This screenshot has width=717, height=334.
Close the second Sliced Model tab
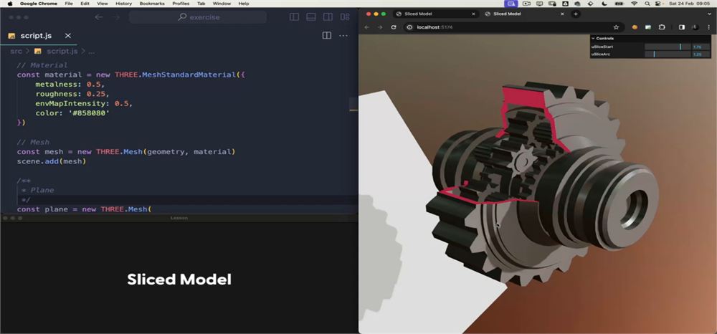click(x=562, y=14)
